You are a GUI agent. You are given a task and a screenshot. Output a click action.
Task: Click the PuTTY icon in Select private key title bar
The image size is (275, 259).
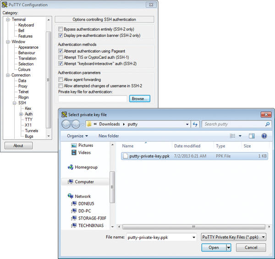pos(64,114)
